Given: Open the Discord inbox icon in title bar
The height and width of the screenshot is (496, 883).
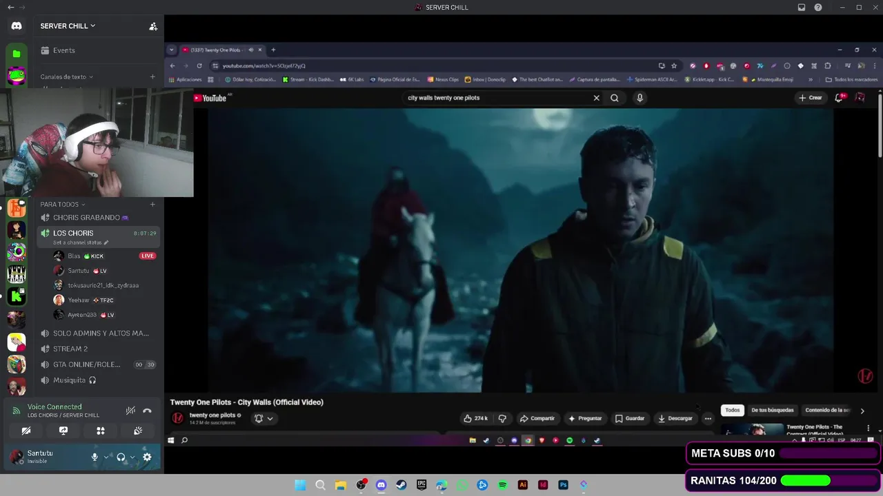Looking at the screenshot, I should 802,8.
